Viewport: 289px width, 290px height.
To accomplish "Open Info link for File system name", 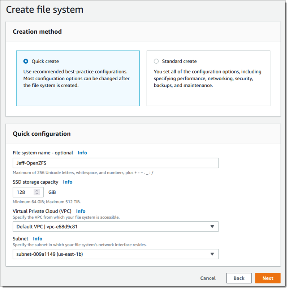I will click(82, 153).
